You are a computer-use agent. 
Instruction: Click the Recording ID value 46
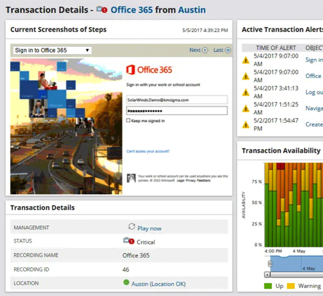tap(125, 270)
